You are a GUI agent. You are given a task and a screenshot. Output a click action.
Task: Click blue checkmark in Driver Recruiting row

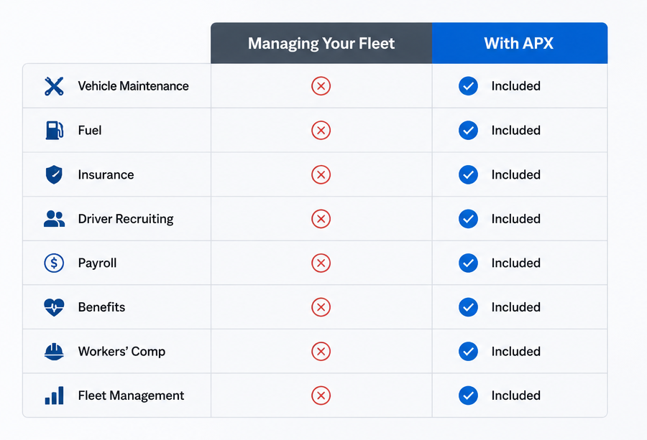pyautogui.click(x=468, y=219)
